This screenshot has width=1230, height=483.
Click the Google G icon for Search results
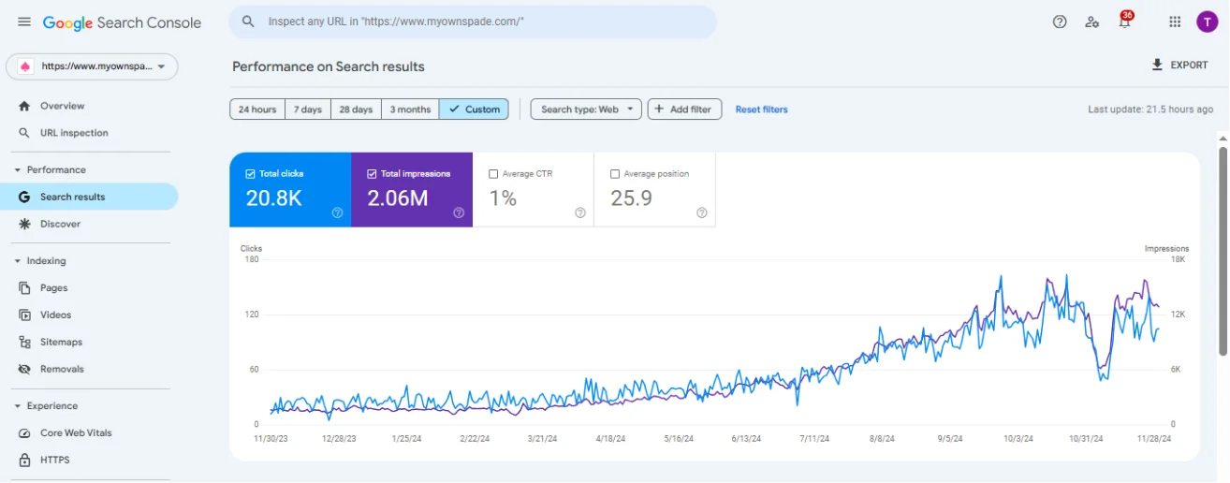(x=24, y=197)
